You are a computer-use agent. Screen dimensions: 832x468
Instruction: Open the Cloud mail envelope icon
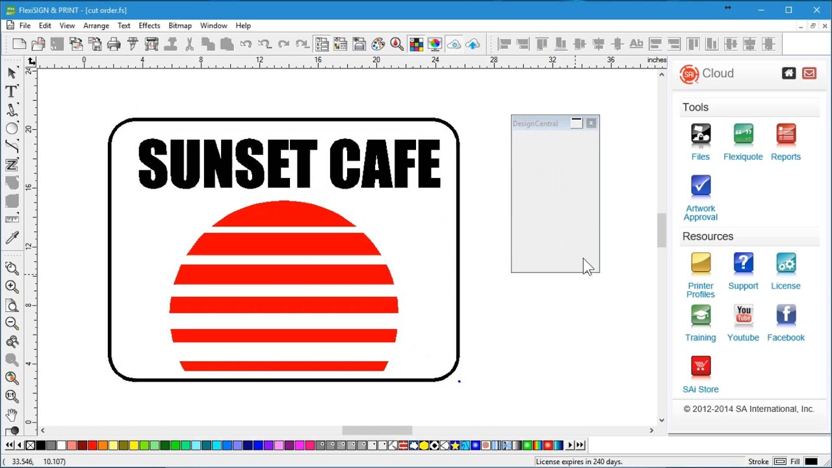tap(809, 73)
